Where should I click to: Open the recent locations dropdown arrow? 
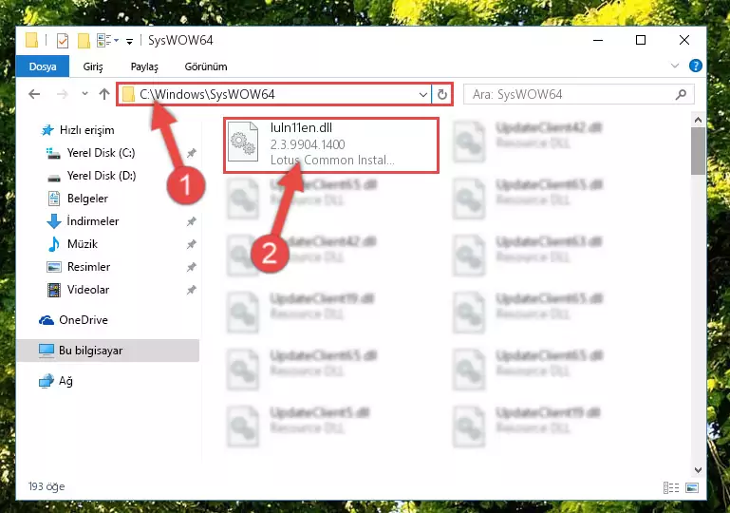tap(84, 94)
